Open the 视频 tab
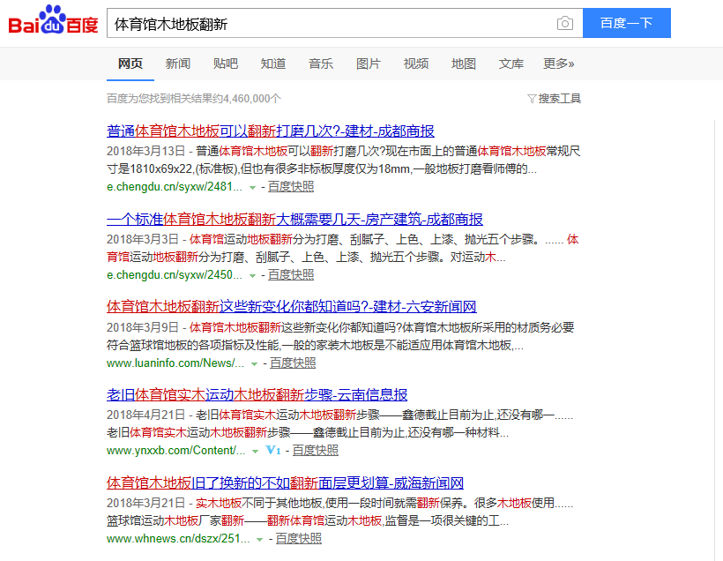The height and width of the screenshot is (561, 723). coord(415,64)
